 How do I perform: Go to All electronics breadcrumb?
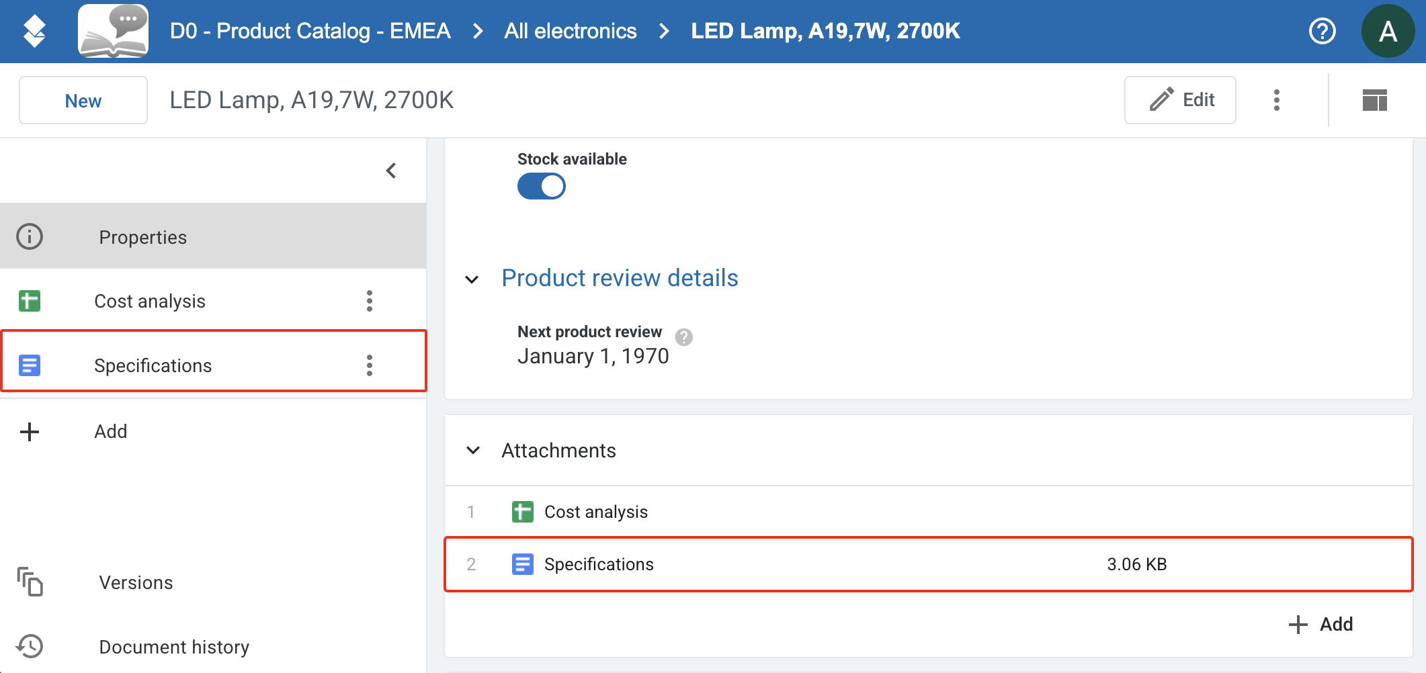pos(571,31)
